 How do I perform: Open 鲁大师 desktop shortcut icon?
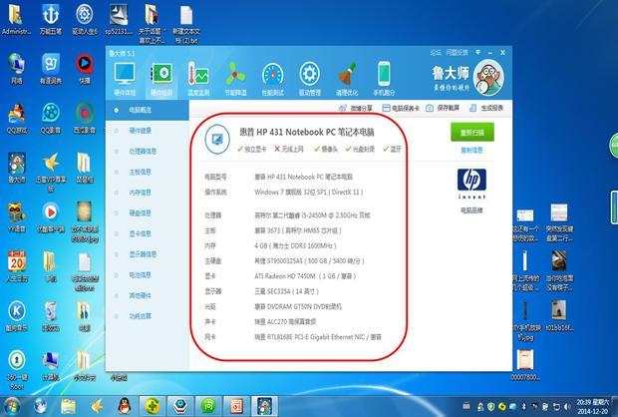pos(17,168)
